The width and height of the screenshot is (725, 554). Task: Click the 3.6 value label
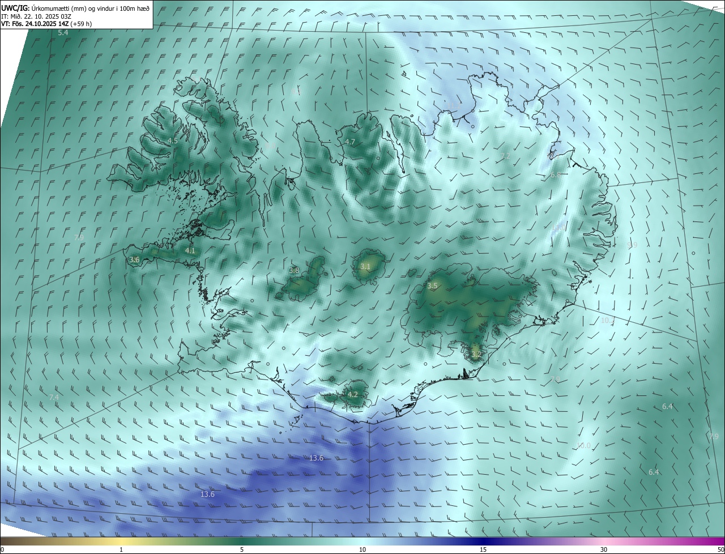point(134,259)
